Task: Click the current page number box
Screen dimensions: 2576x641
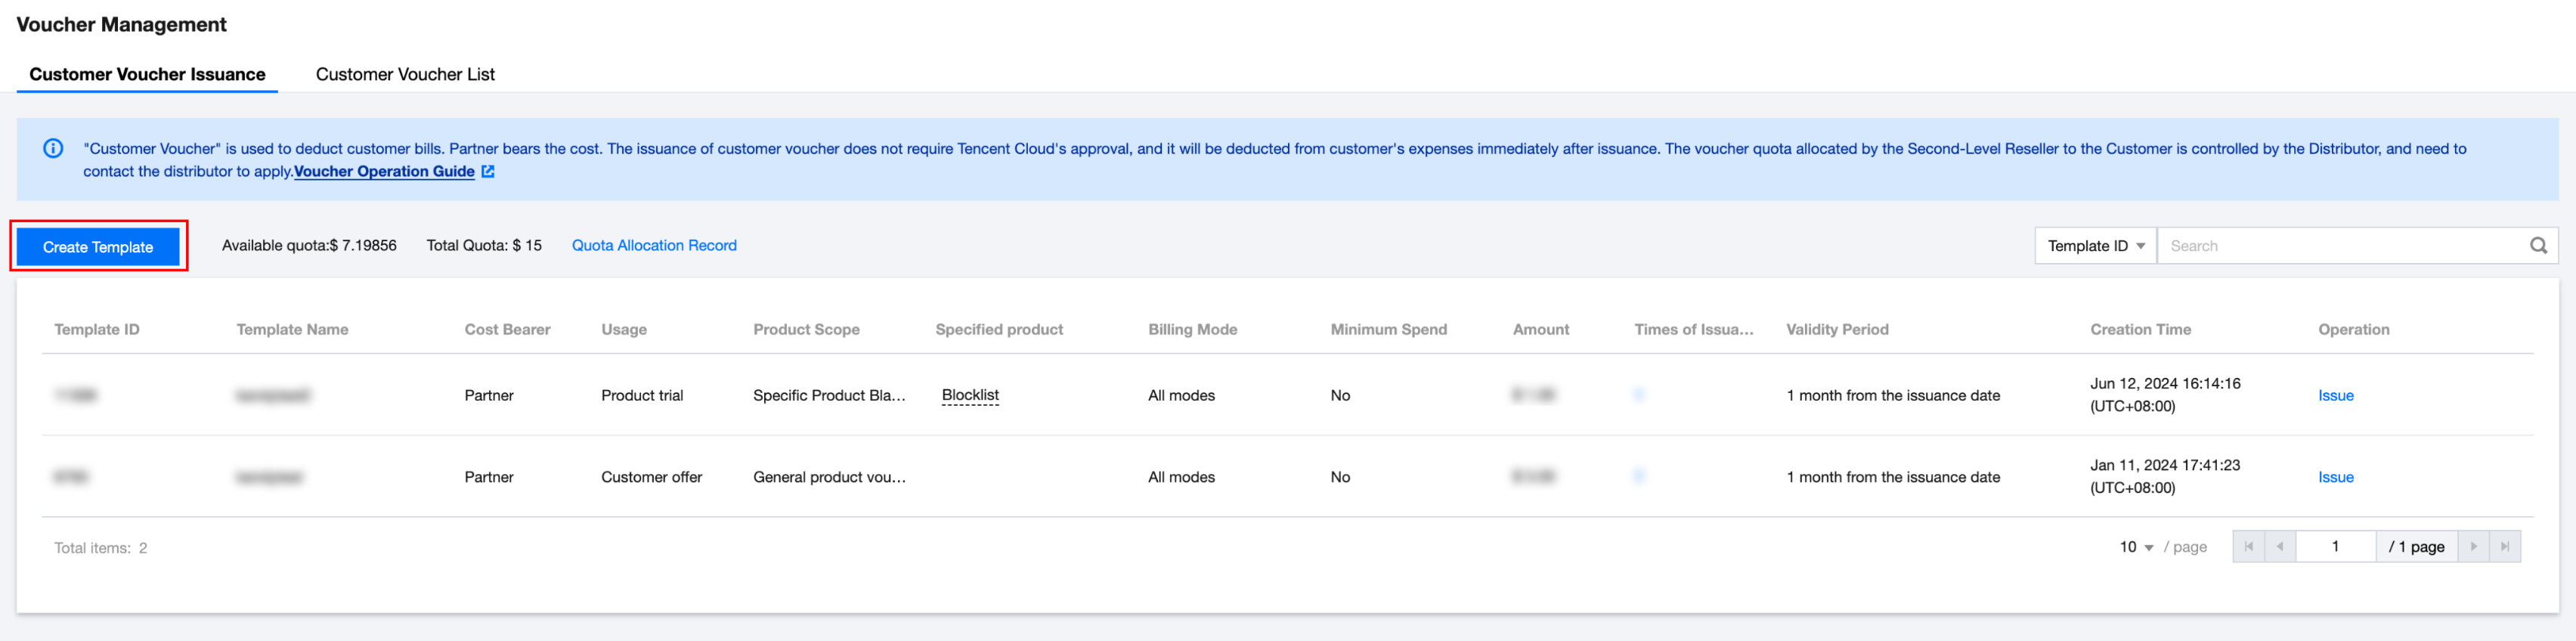Action: coord(2335,547)
